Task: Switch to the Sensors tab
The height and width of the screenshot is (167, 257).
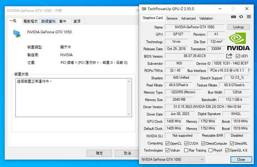Action: coord(172,18)
